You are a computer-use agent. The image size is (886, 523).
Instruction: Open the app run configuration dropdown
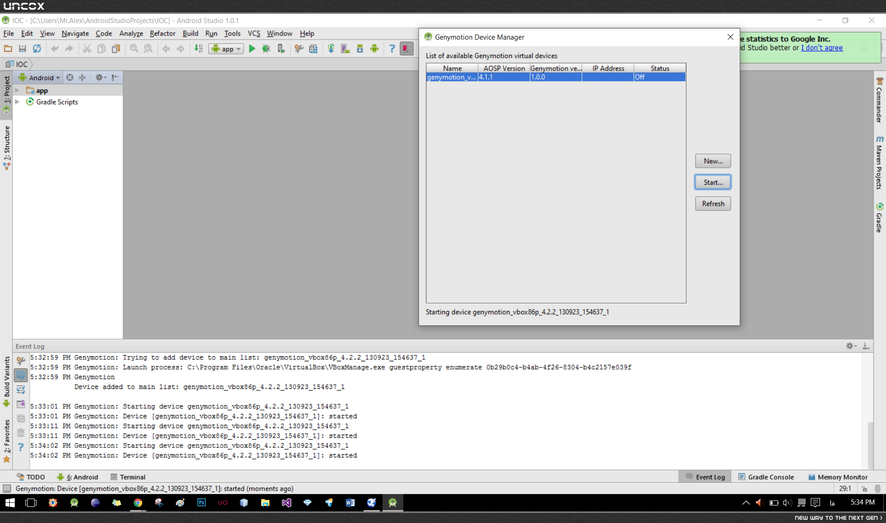pos(226,48)
